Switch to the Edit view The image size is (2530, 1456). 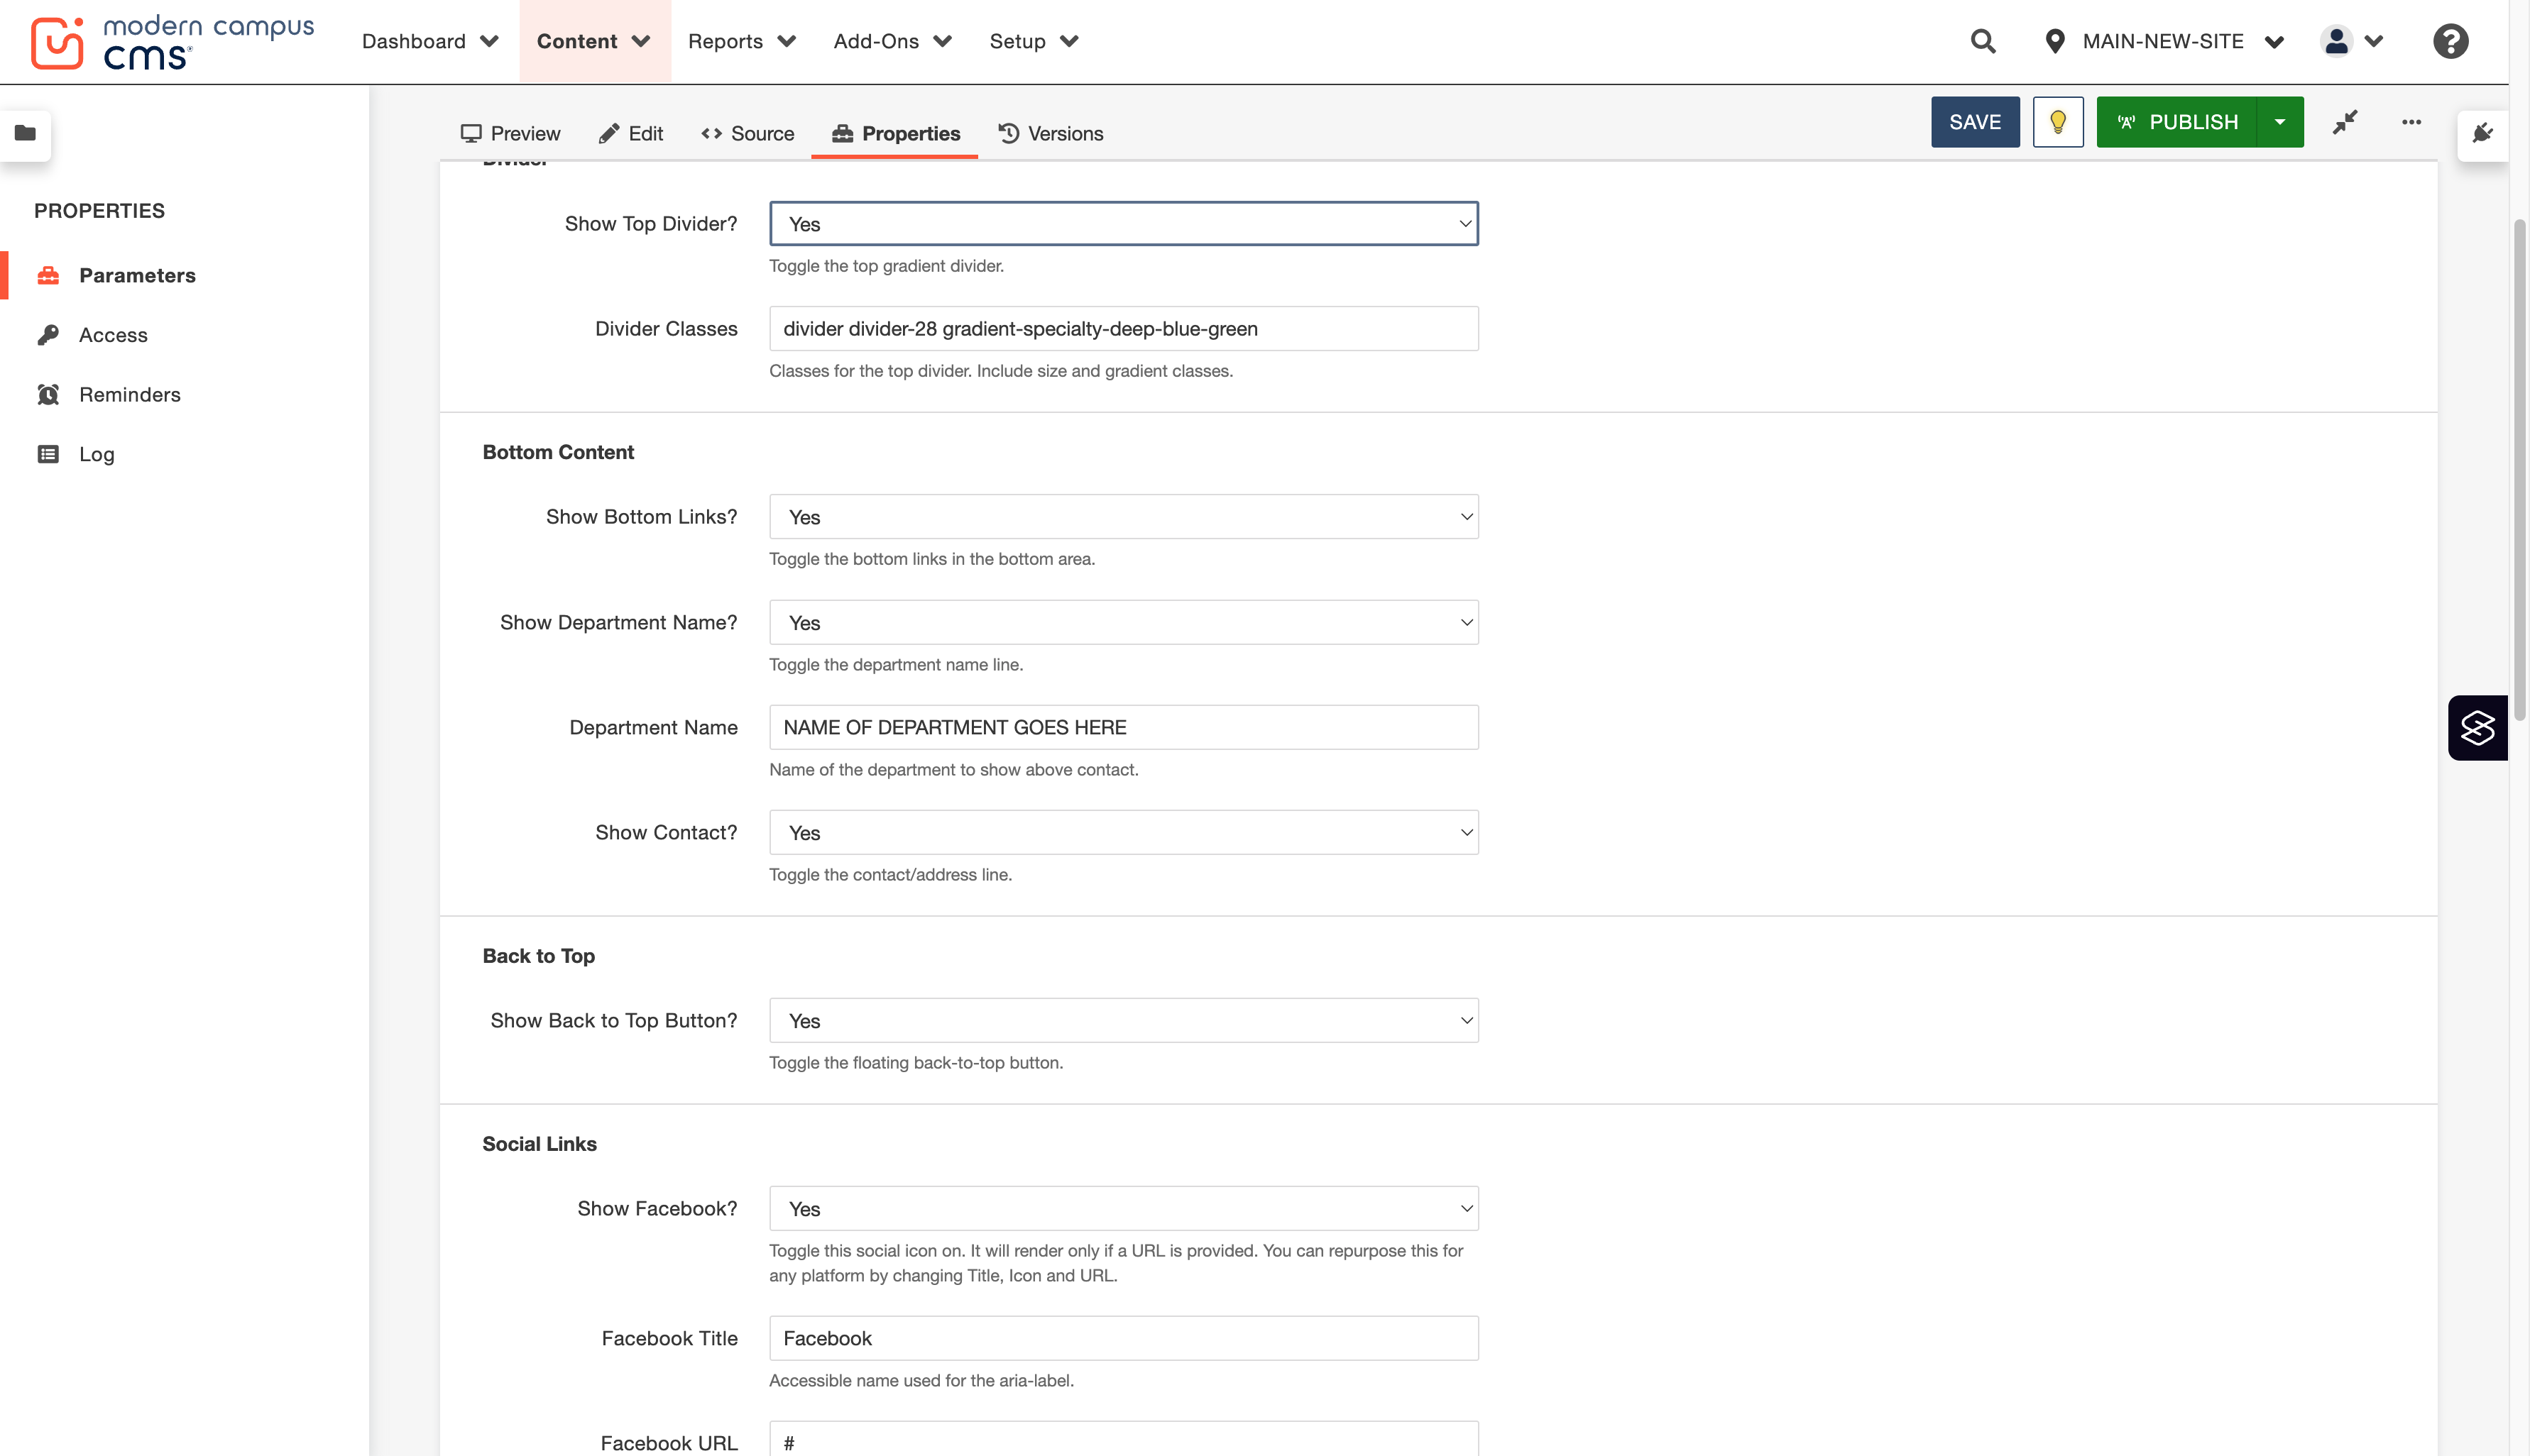point(630,134)
